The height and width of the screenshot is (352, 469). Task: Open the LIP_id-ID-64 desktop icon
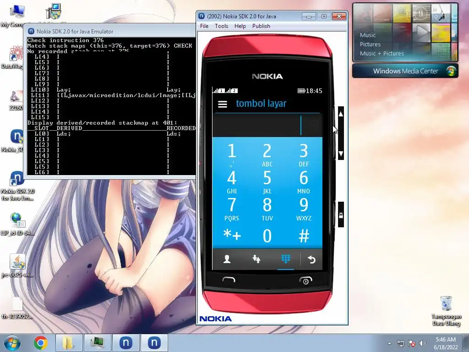click(17, 224)
